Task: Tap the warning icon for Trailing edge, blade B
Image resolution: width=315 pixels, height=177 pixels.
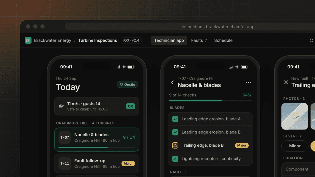Action: [x=175, y=145]
